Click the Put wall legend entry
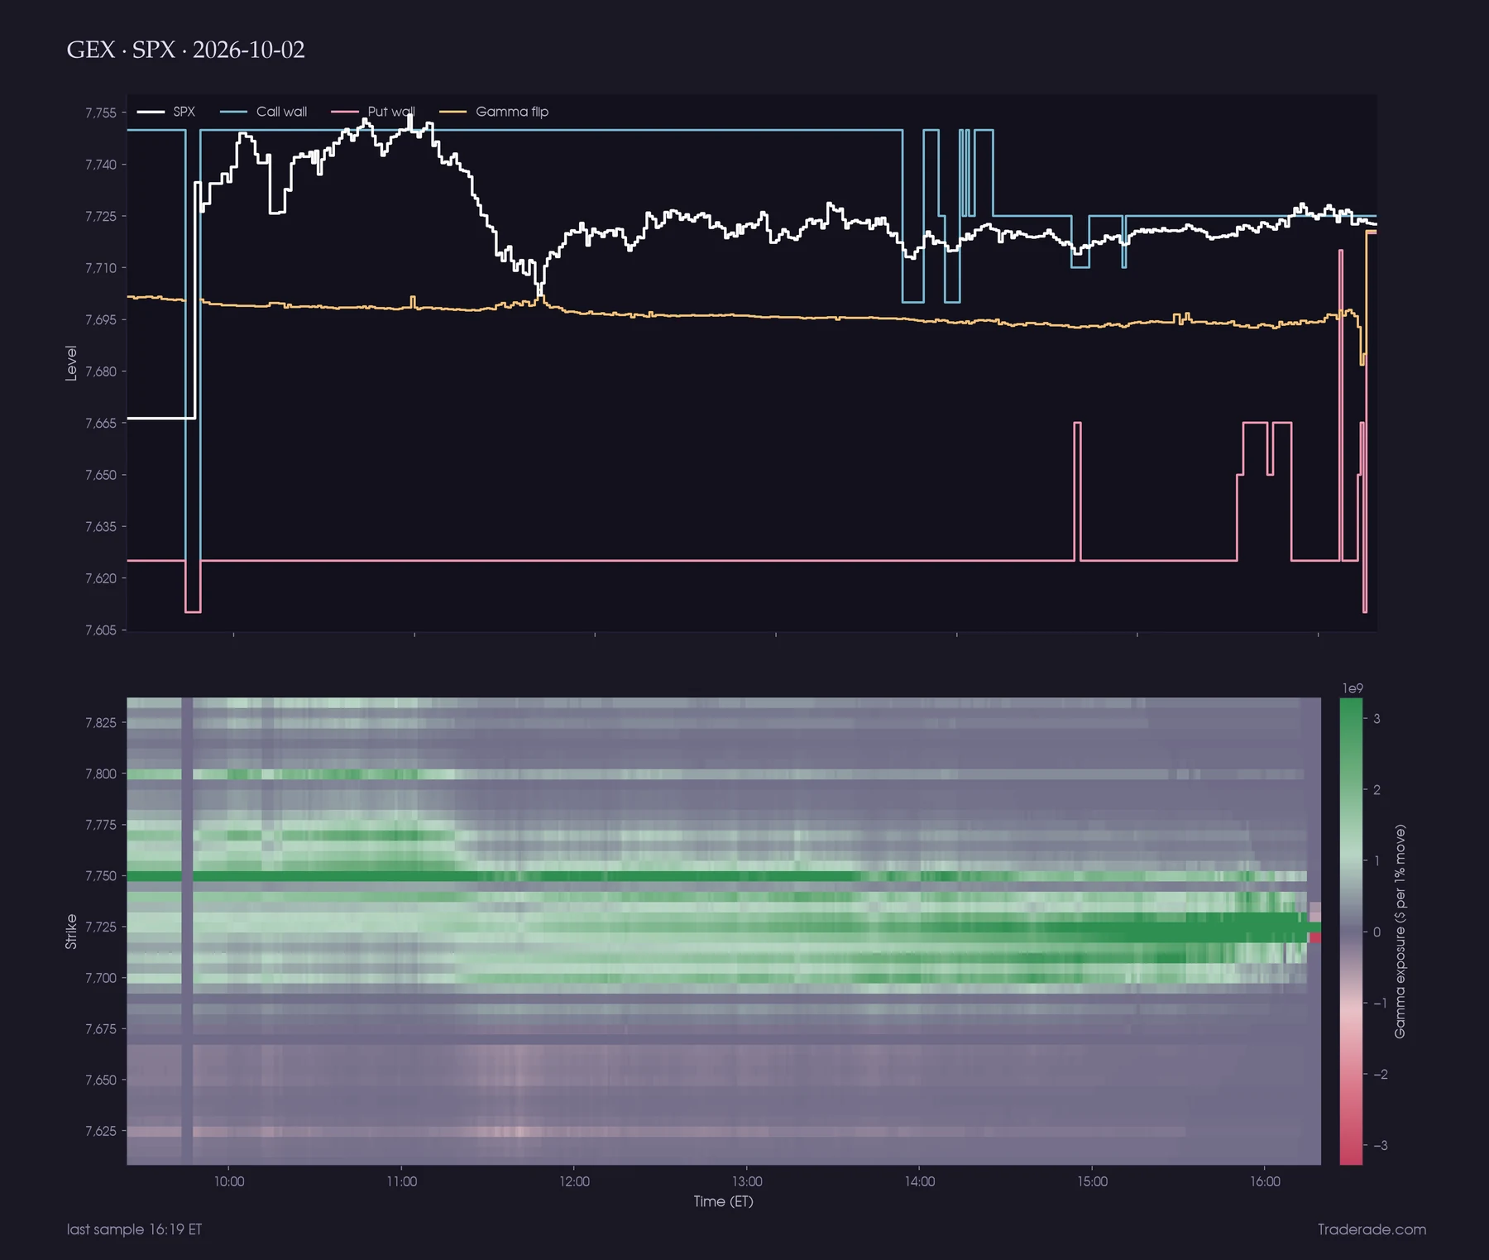Image resolution: width=1489 pixels, height=1260 pixels. [x=373, y=112]
